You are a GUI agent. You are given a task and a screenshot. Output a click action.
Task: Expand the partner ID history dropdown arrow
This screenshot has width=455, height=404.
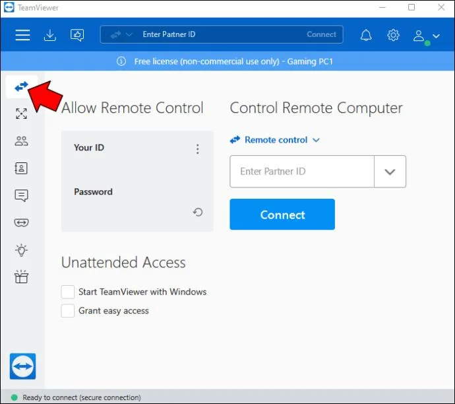[390, 172]
